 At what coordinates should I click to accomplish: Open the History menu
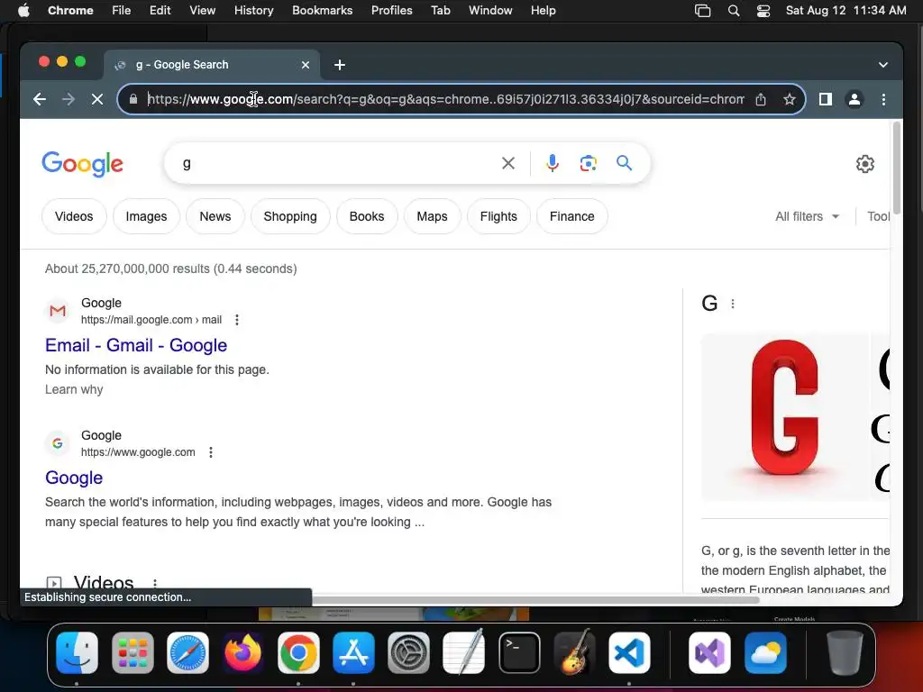coord(253,10)
